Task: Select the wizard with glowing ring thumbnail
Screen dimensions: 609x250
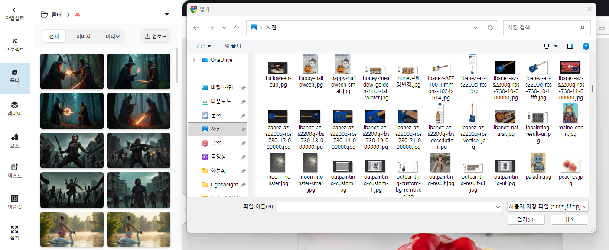Action: click(72, 111)
